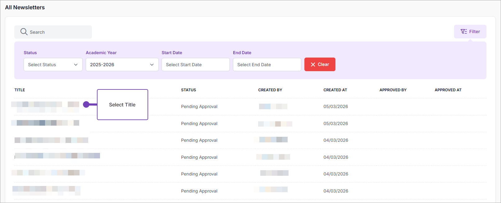Open the first newsletter title in list
The height and width of the screenshot is (203, 501).
coord(45,106)
